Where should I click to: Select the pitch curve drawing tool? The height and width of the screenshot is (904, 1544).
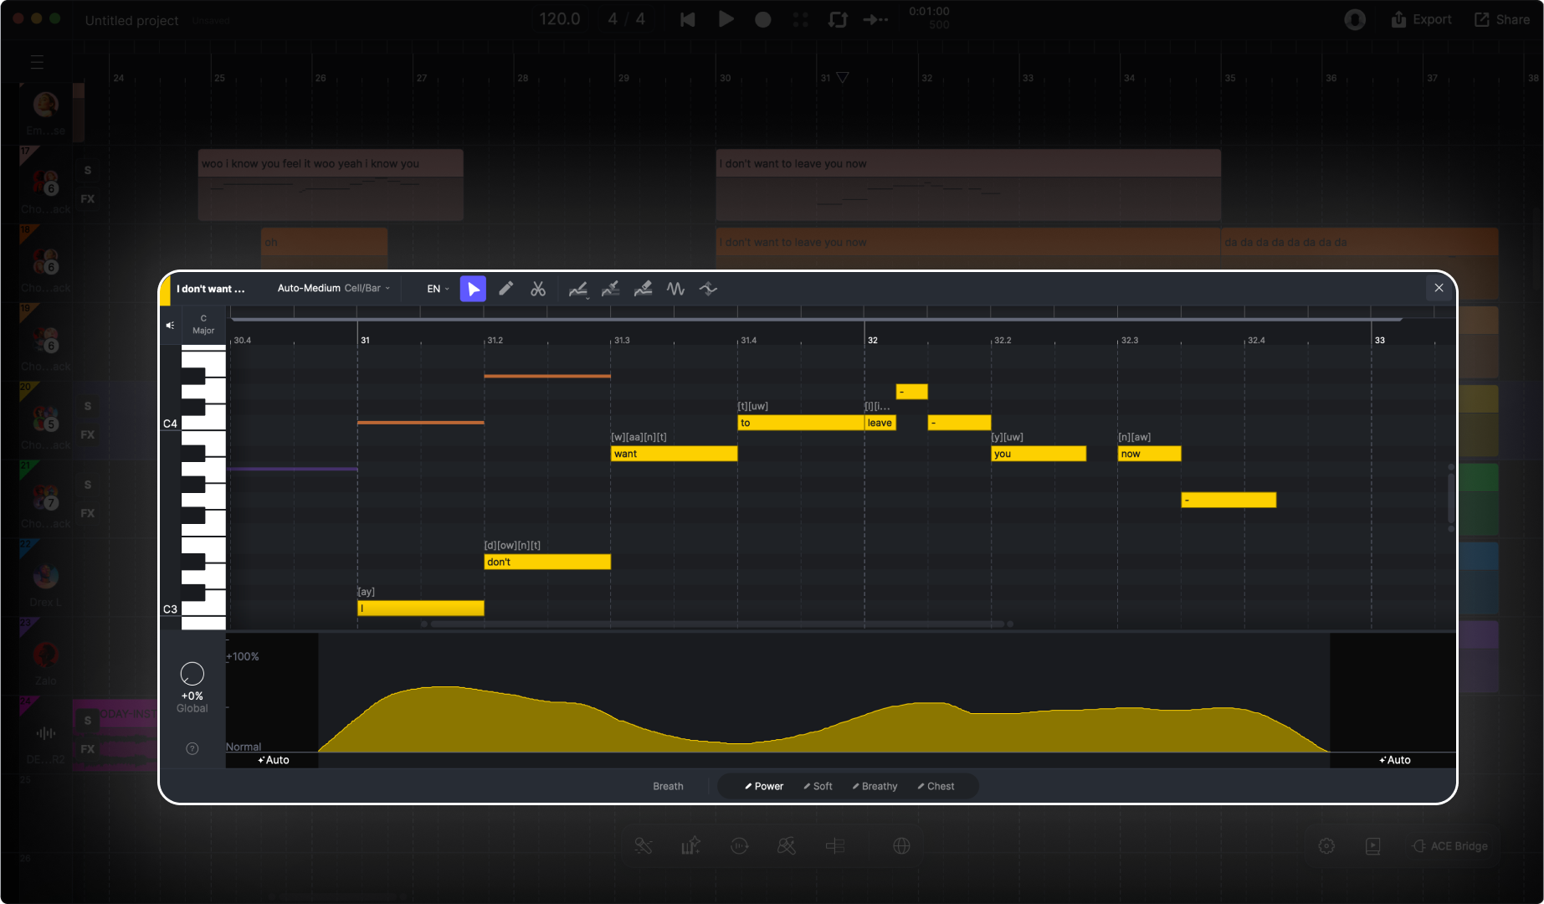tap(577, 289)
